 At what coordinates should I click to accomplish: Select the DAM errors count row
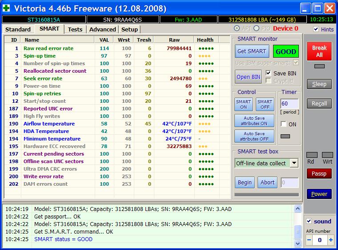tap(117, 184)
